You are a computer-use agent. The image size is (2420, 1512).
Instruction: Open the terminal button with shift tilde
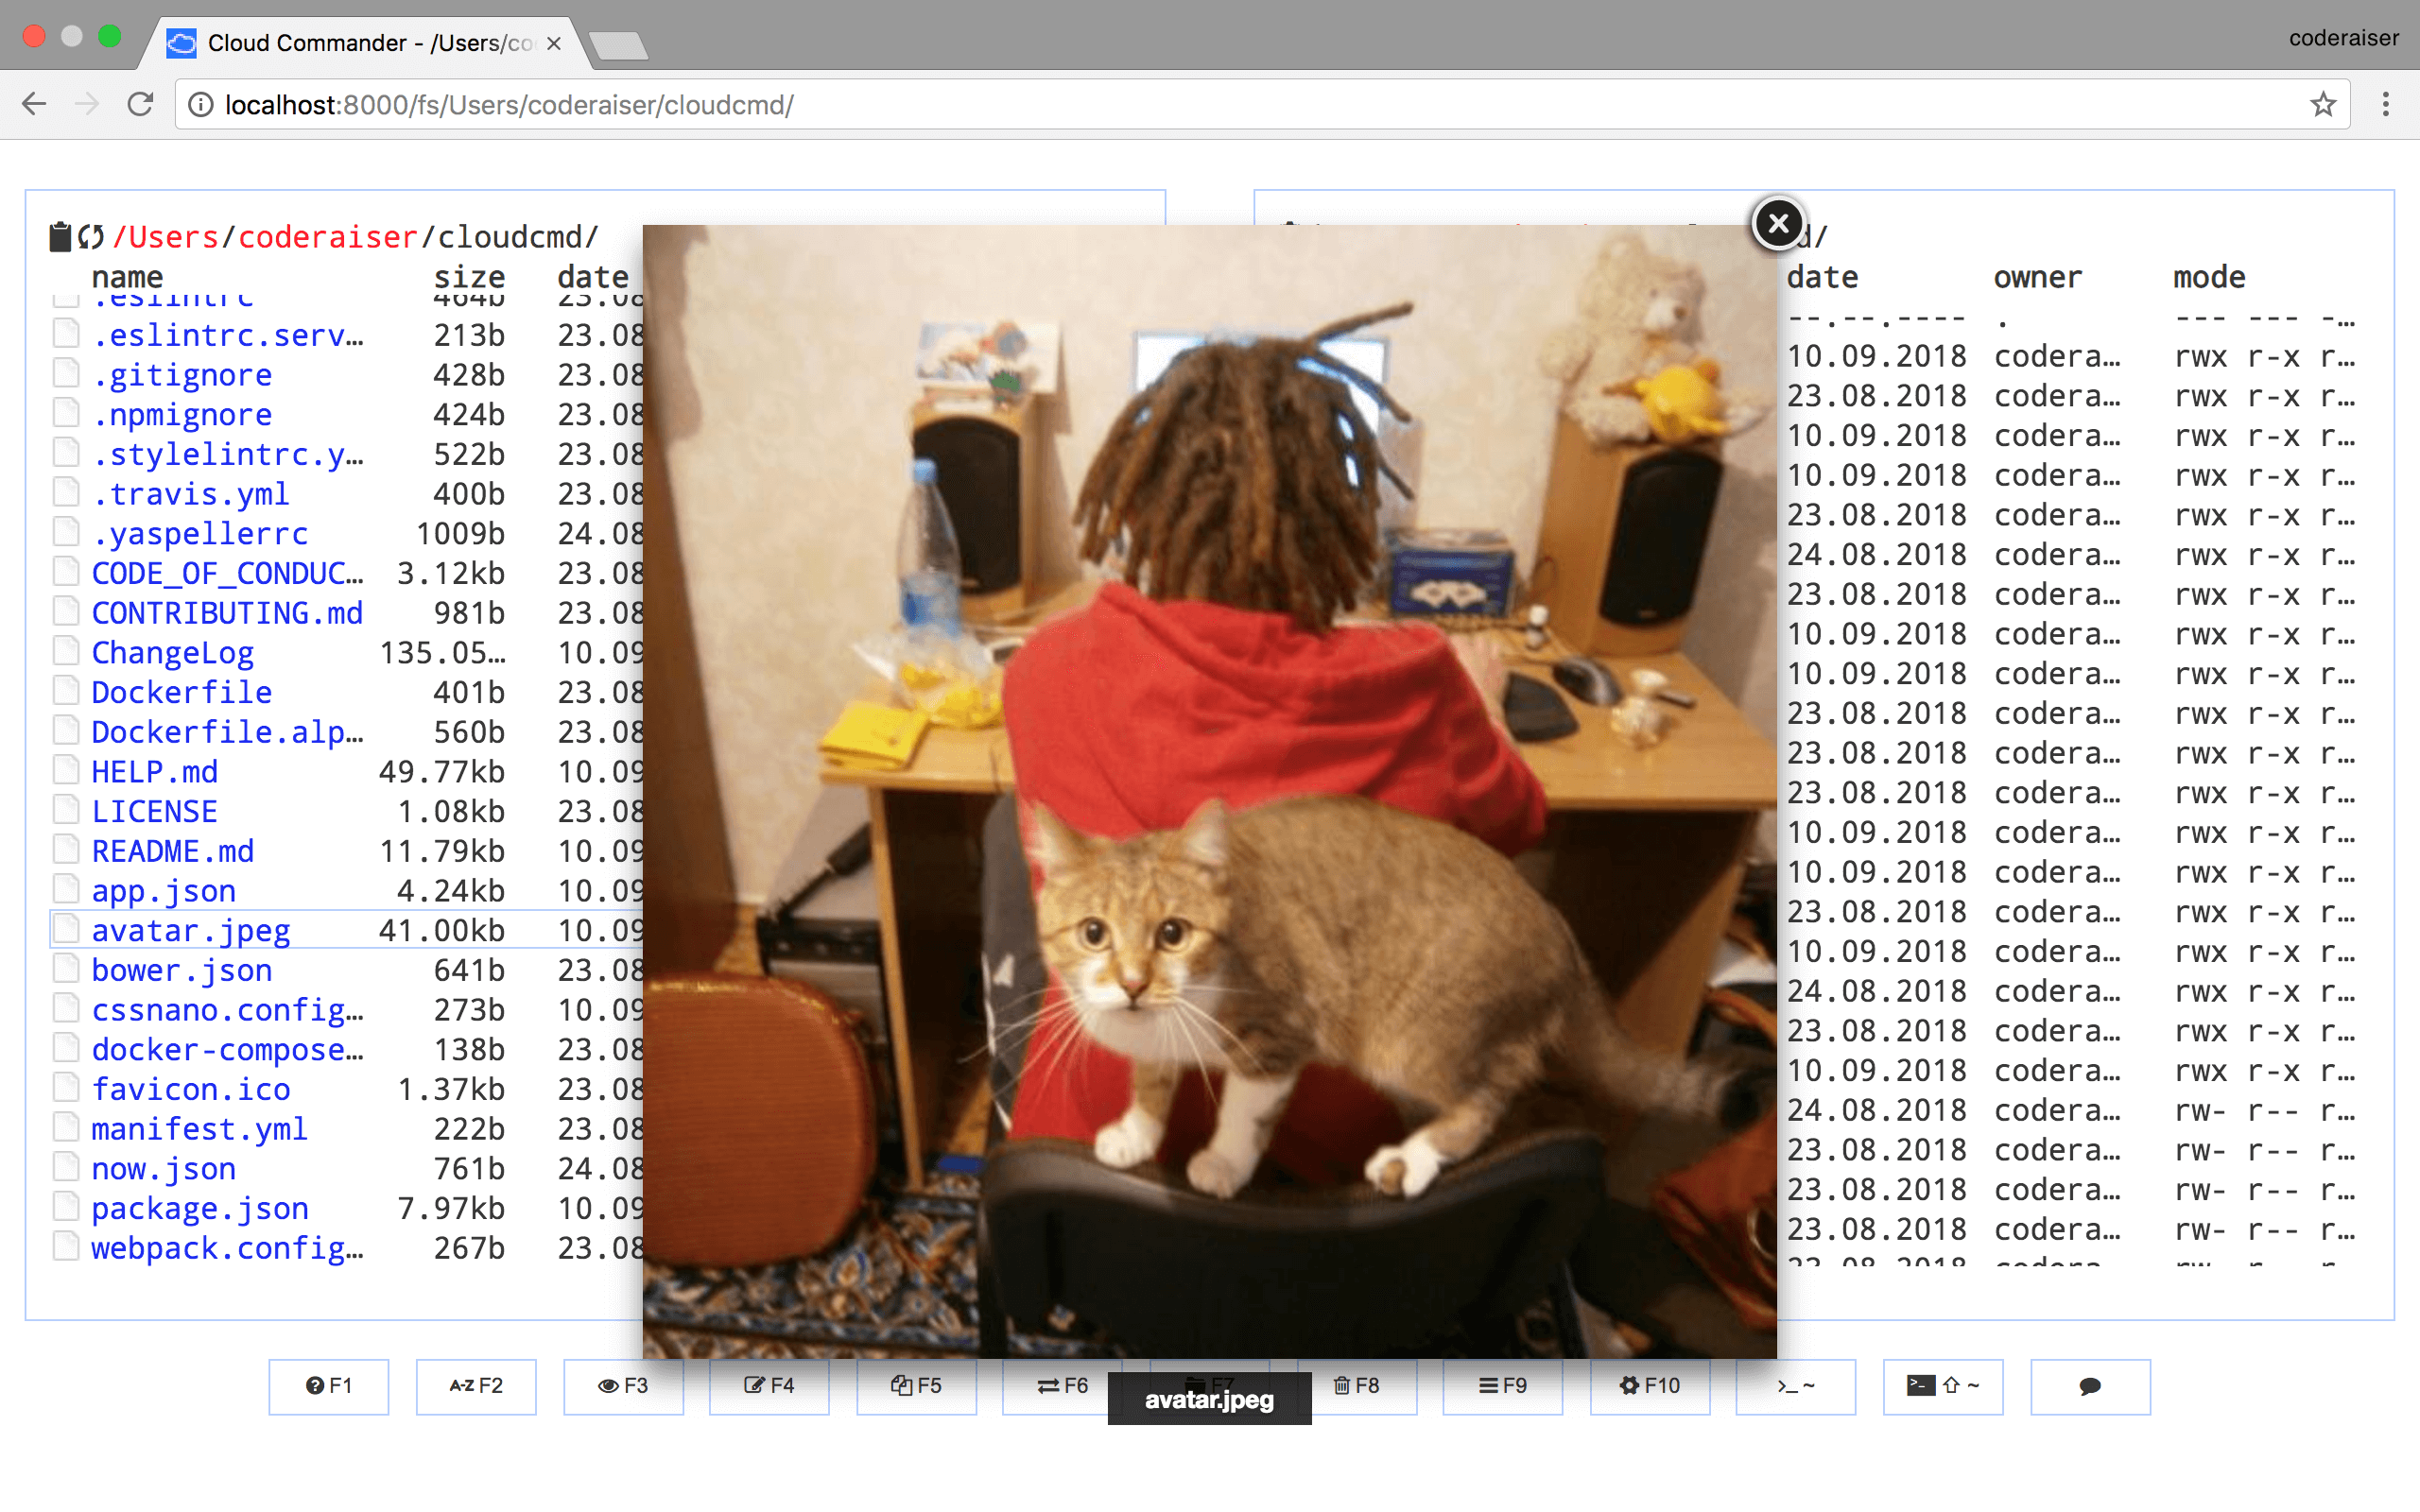[x=1943, y=1386]
